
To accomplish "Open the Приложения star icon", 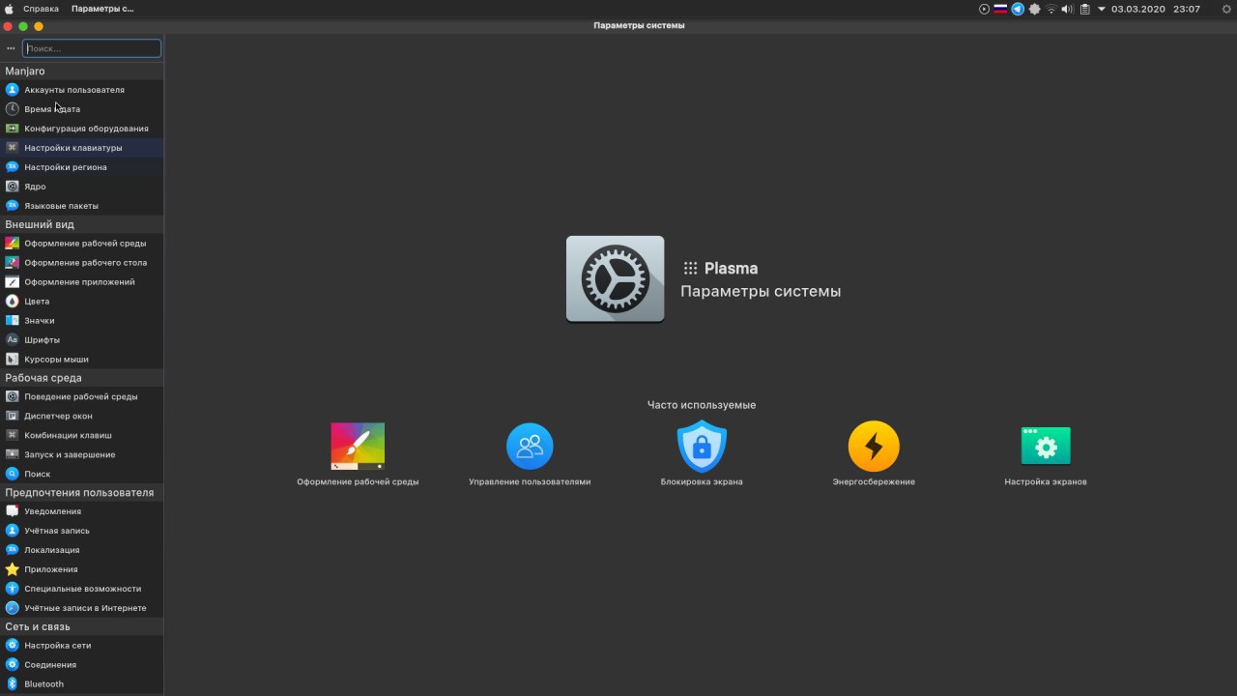I will click(12, 569).
